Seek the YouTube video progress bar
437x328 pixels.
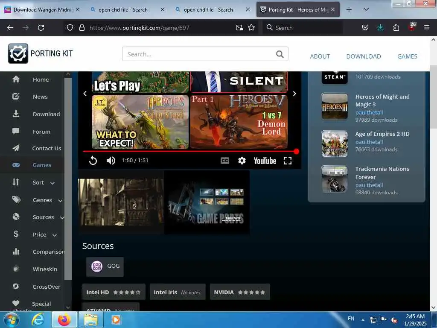coord(189,152)
